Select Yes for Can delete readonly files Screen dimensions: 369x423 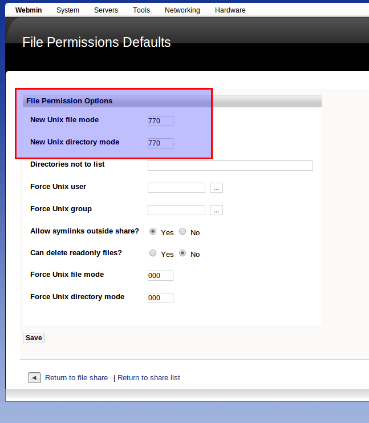point(153,253)
